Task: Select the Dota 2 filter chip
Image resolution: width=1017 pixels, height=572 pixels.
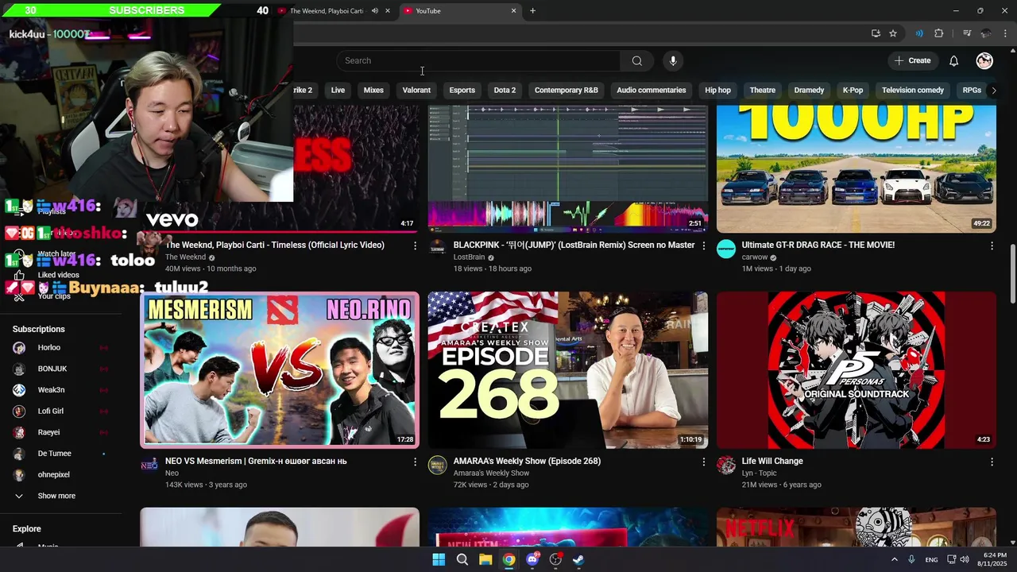Action: [505, 91]
